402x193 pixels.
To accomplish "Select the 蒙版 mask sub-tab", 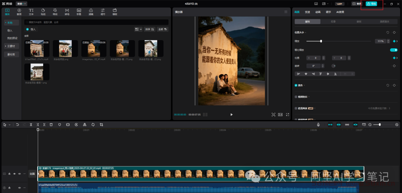I will click(359, 22).
